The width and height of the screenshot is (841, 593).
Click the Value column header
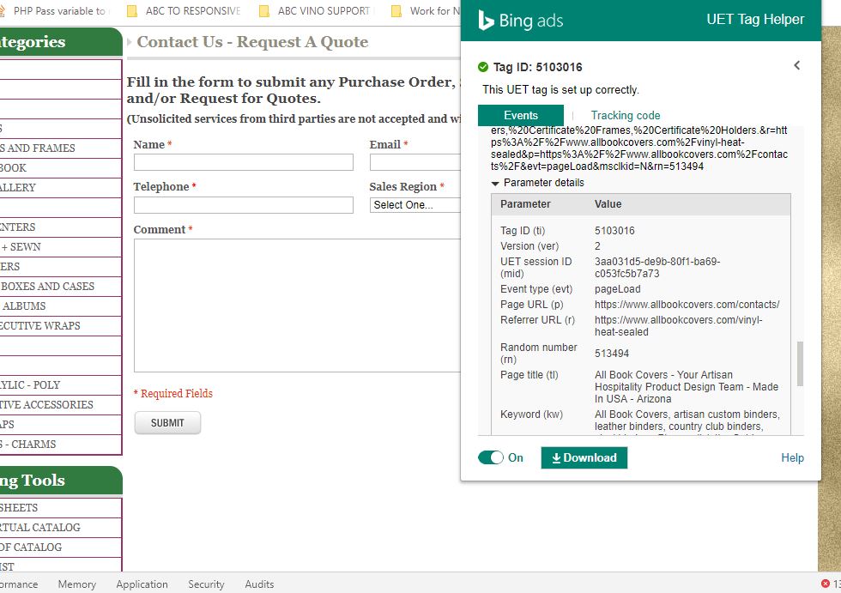coord(608,204)
